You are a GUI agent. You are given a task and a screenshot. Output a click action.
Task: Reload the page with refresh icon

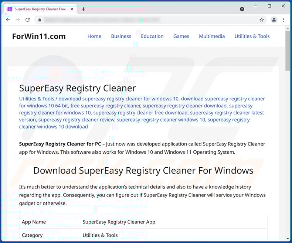pyautogui.click(x=27, y=20)
